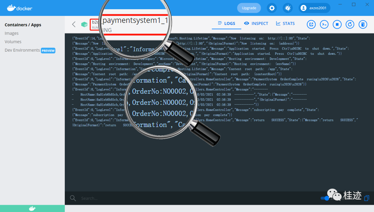The width and height of the screenshot is (374, 212).
Task: Click the 'subscription pay complete' log line
Action: tap(195, 110)
